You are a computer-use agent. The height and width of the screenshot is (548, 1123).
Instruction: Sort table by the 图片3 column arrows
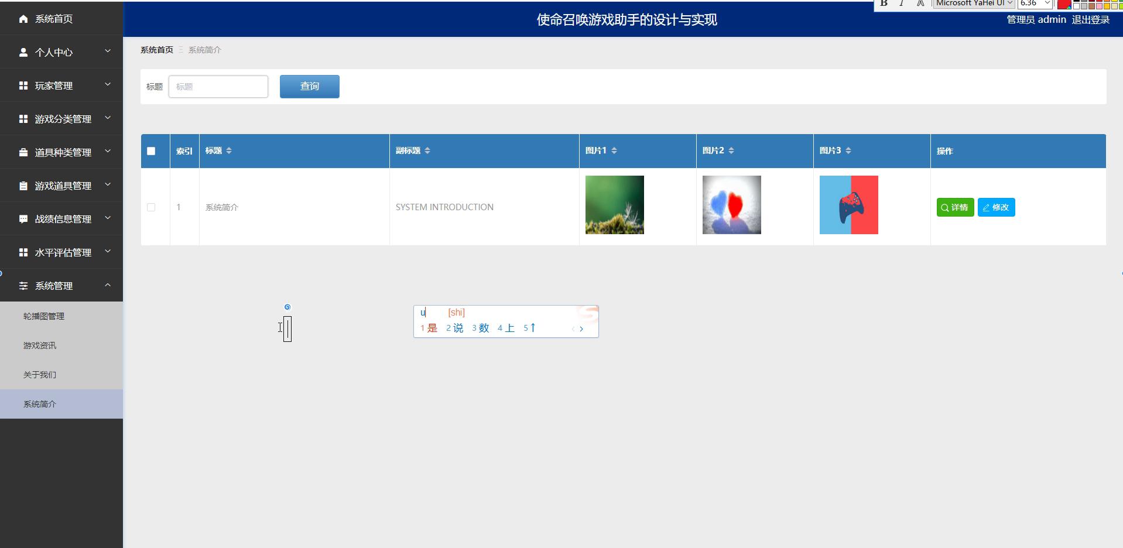coord(848,150)
